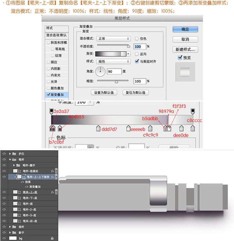The image size is (234, 241).
Task: Select the 笔杆 open folder icon
Action: (x=14, y=159)
